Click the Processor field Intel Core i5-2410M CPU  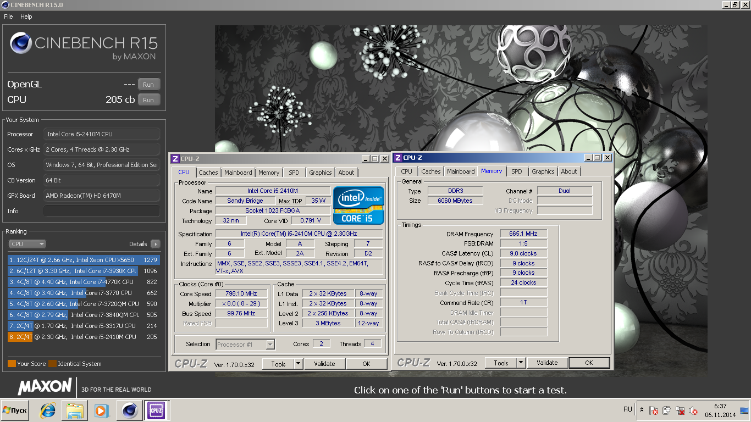(102, 134)
